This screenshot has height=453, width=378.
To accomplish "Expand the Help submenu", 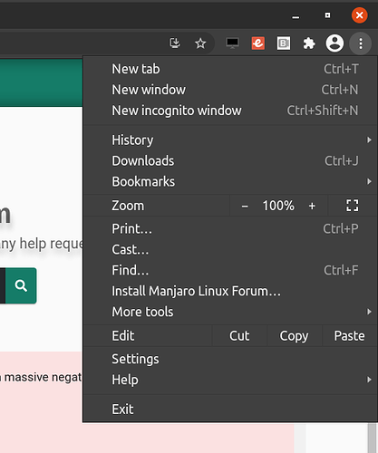I will coord(230,380).
